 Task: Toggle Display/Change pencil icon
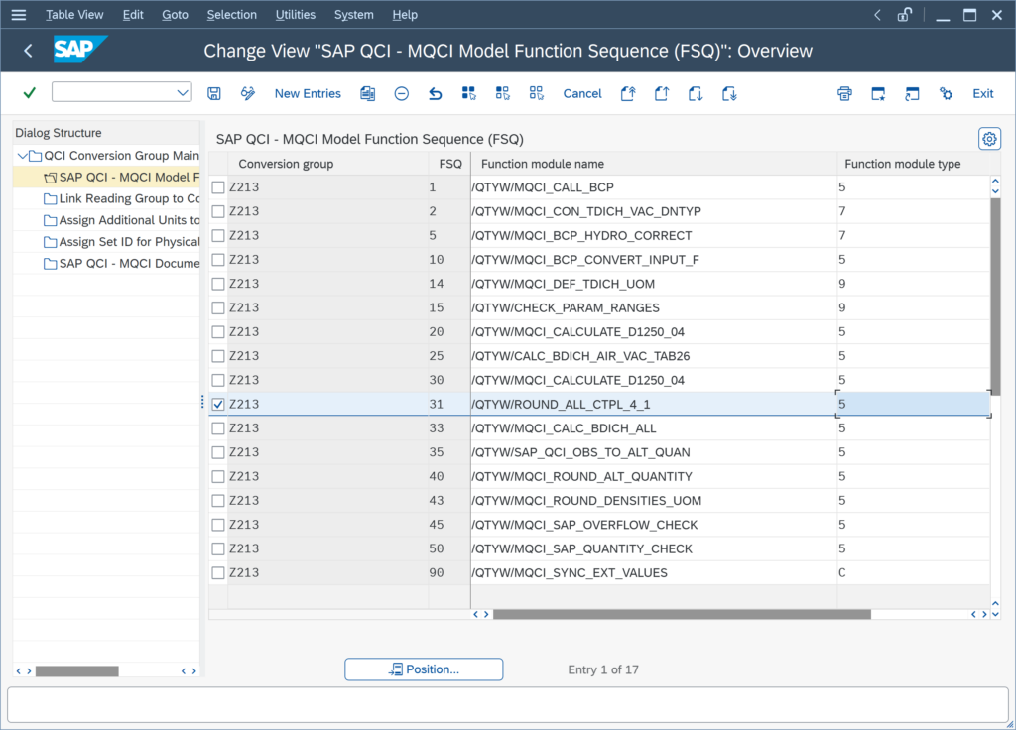(x=247, y=93)
